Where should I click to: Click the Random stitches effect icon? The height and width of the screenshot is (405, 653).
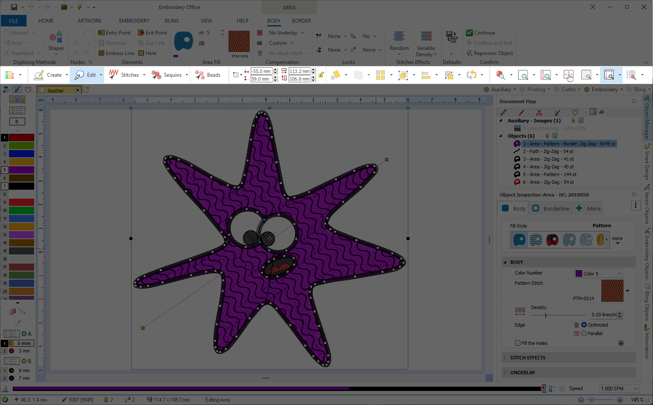399,37
